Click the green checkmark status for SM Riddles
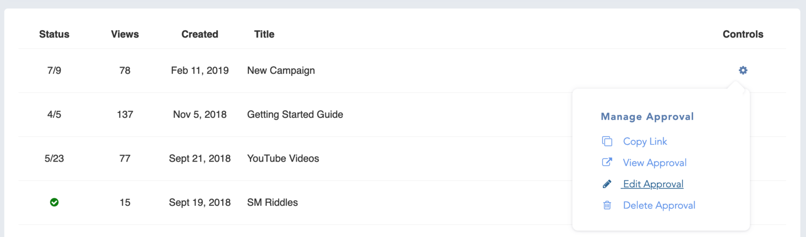 (54, 202)
